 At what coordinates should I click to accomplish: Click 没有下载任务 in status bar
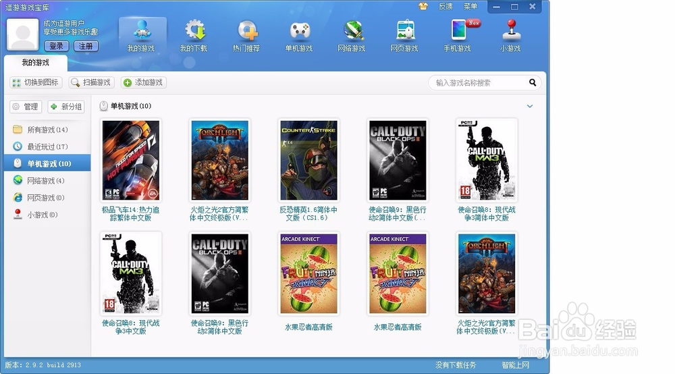tap(456, 365)
